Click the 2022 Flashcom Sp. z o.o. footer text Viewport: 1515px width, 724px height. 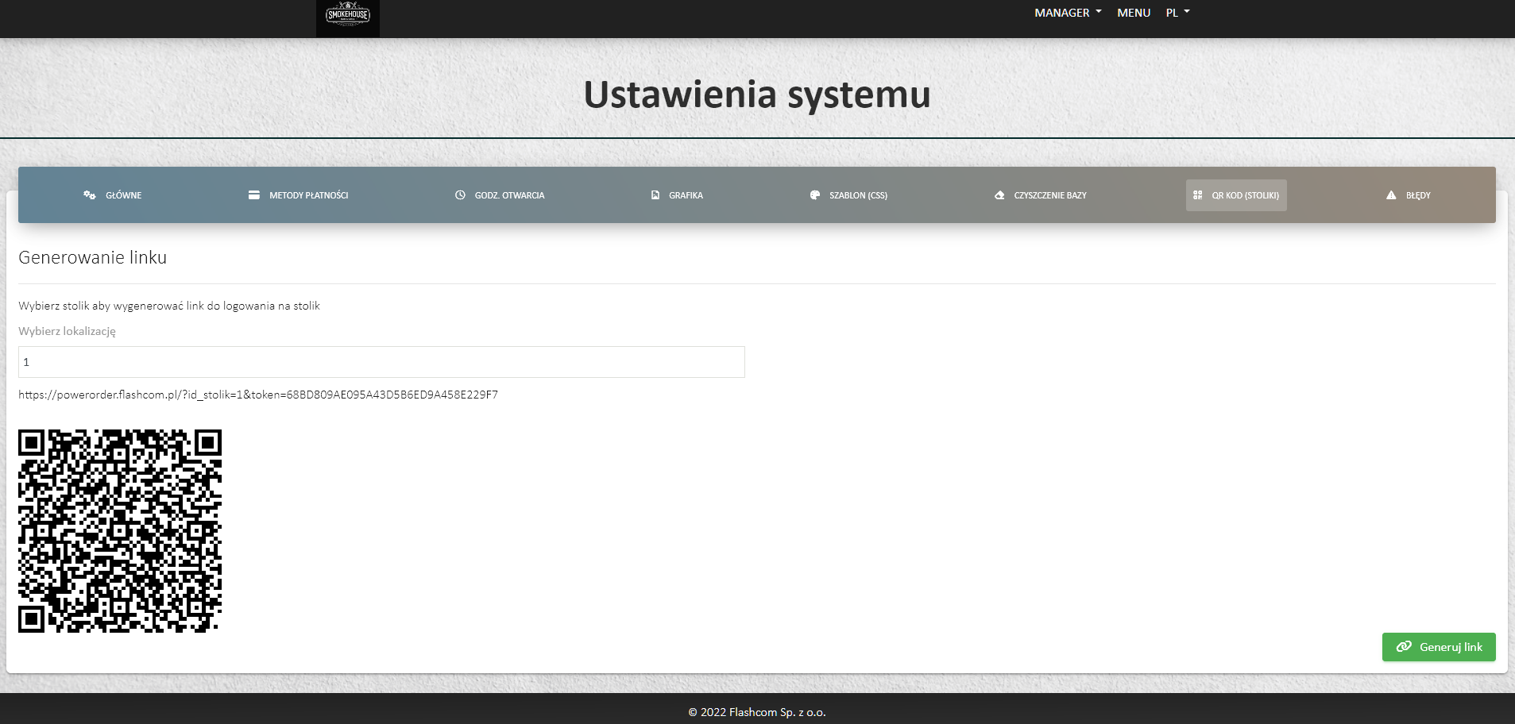click(757, 712)
